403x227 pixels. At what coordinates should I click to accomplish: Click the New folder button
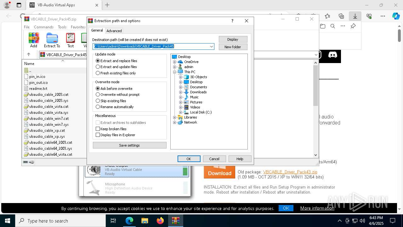pyautogui.click(x=233, y=47)
